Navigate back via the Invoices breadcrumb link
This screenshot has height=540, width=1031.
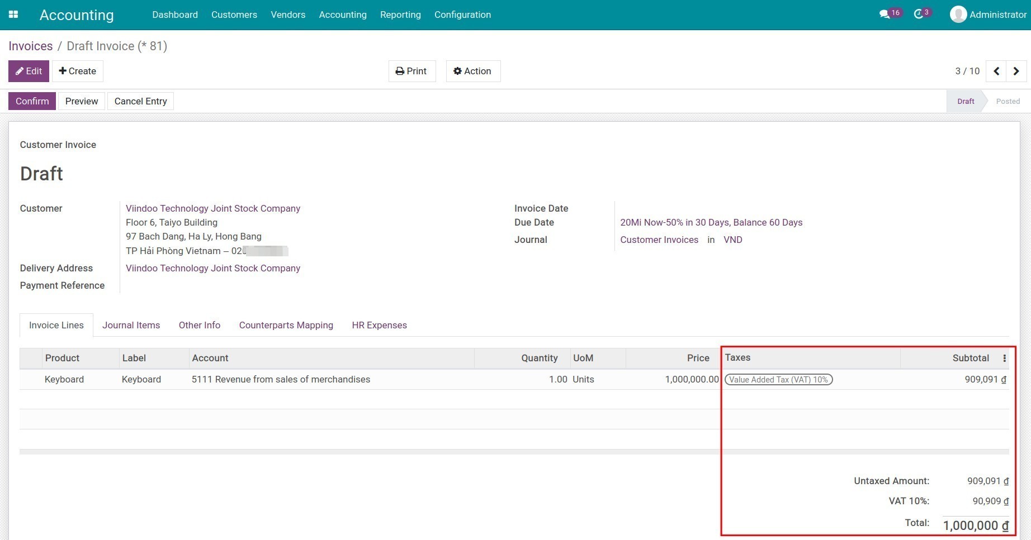pyautogui.click(x=30, y=46)
